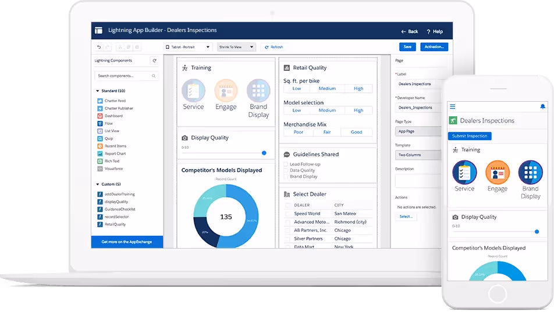The height and width of the screenshot is (312, 554).
Task: Choose Low for Sq. ft. per bike
Action: pyautogui.click(x=297, y=88)
